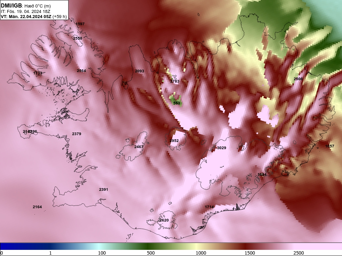Click the 2564 height label

[x=81, y=71]
